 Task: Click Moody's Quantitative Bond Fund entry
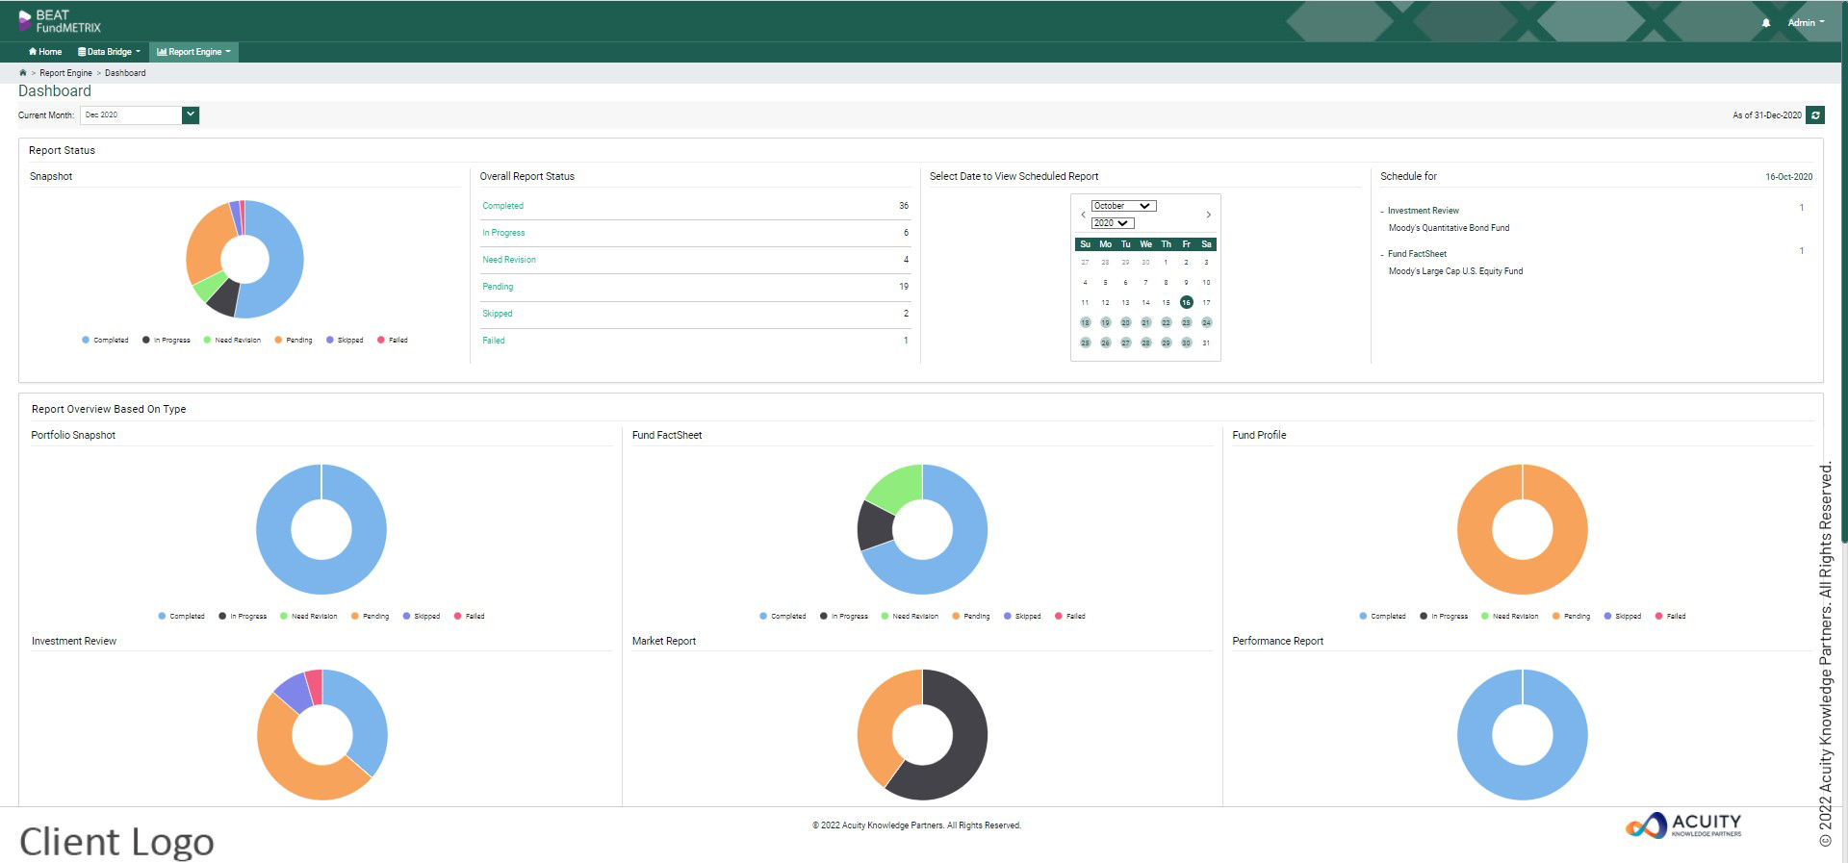pos(1449,228)
